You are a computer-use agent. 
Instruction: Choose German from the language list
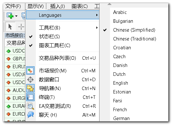(x=121, y=118)
